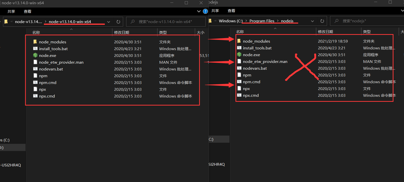This screenshot has width=404, height=182.
Task: Navigate to Windows (C:) breadcrumb
Action: (x=231, y=21)
